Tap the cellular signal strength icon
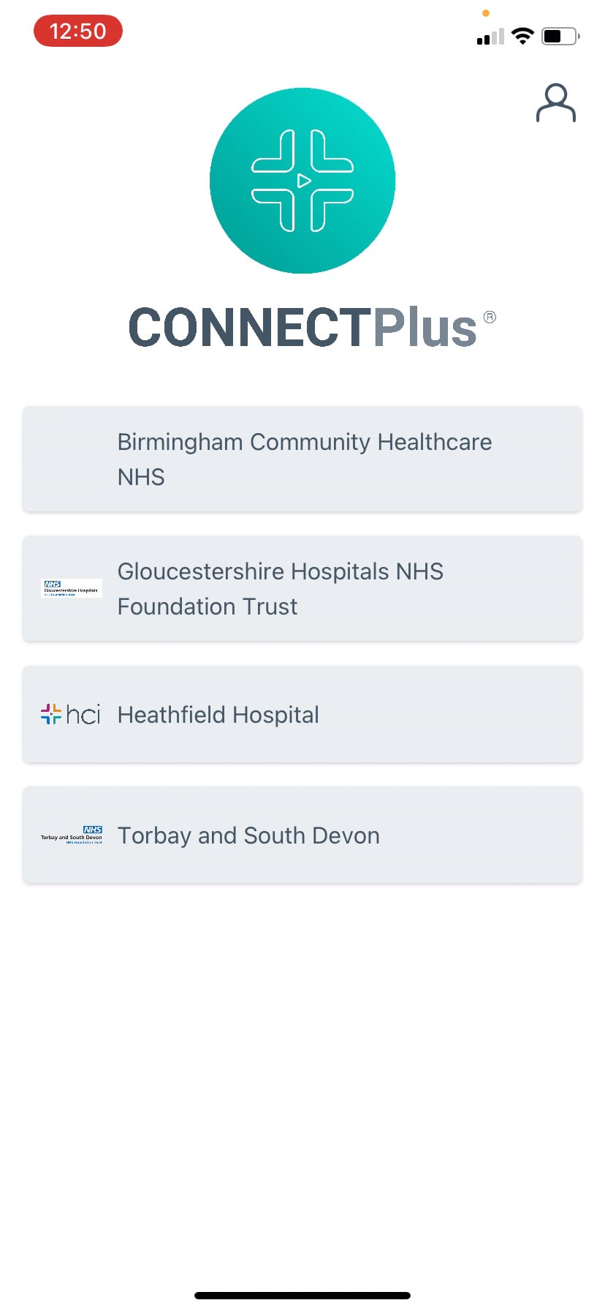This screenshot has height=1311, width=605. (490, 37)
